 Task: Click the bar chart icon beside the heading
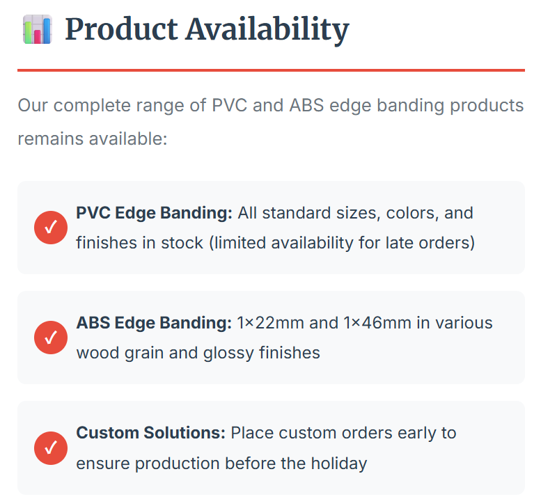(37, 30)
